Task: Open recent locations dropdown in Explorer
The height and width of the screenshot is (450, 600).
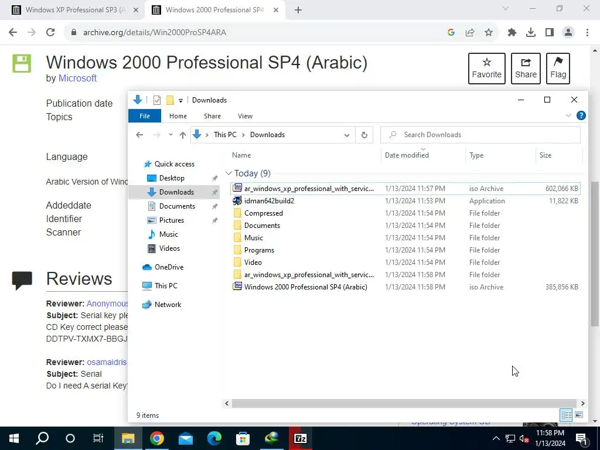Action: pyautogui.click(x=171, y=135)
